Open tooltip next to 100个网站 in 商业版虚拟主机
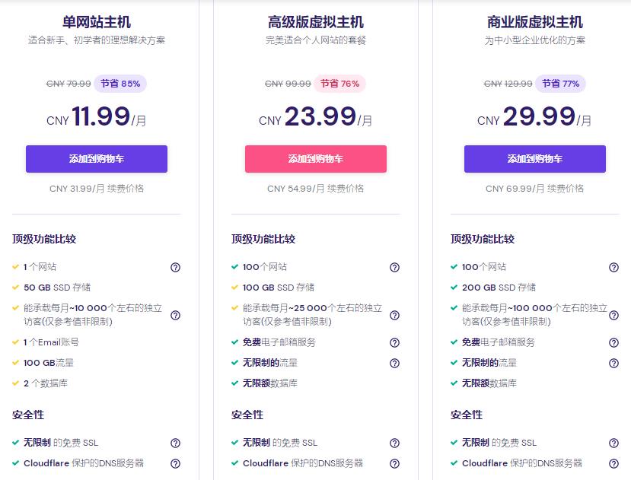Screen dimensions: 631x480 (614, 267)
